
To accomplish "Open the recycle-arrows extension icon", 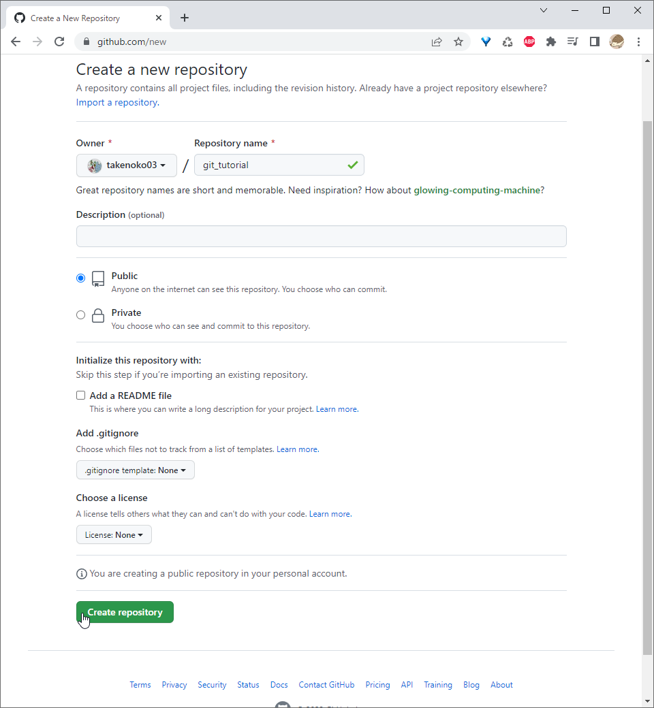I will (508, 42).
